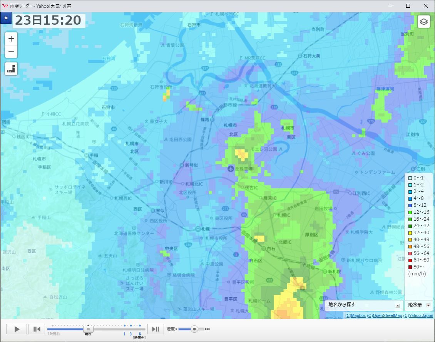
Task: Click the 札幌 station label on map
Action: pyautogui.click(x=205, y=229)
